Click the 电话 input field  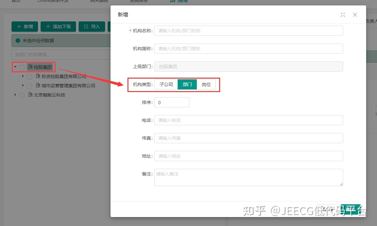(249, 120)
